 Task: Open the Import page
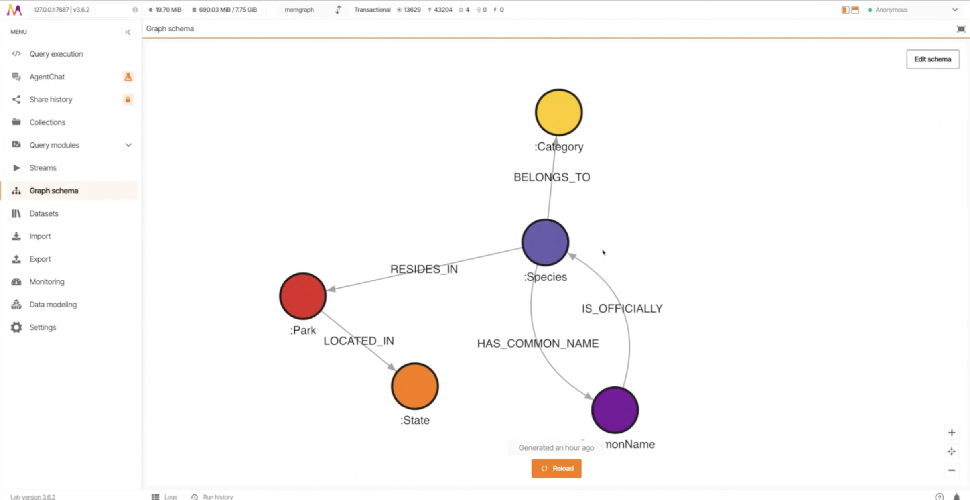point(40,236)
